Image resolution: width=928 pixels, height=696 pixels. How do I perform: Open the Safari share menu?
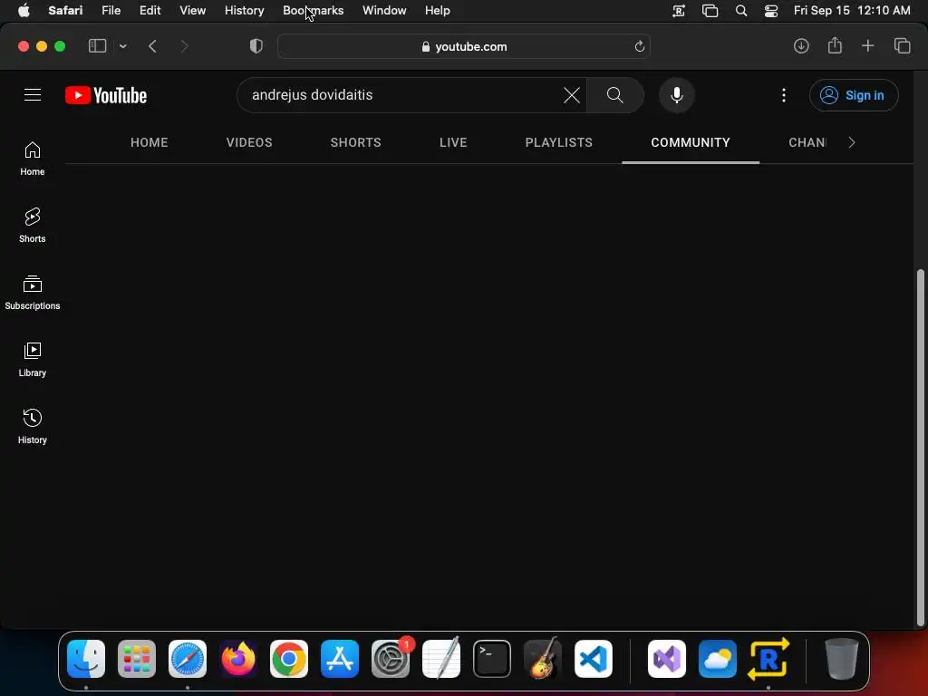coord(835,45)
